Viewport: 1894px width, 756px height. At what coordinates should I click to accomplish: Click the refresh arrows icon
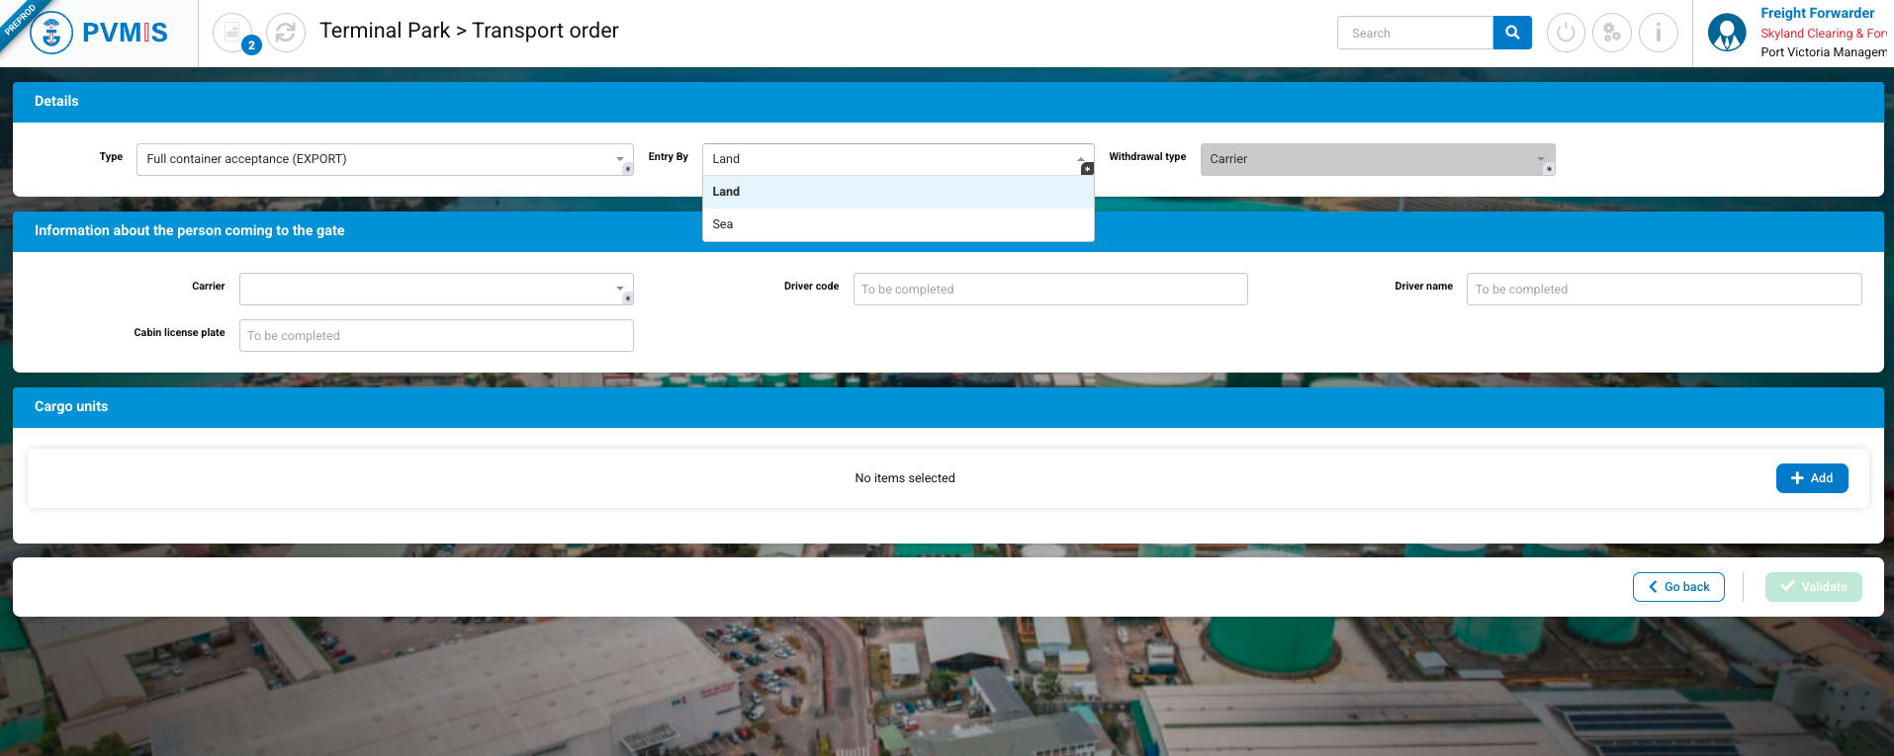286,33
